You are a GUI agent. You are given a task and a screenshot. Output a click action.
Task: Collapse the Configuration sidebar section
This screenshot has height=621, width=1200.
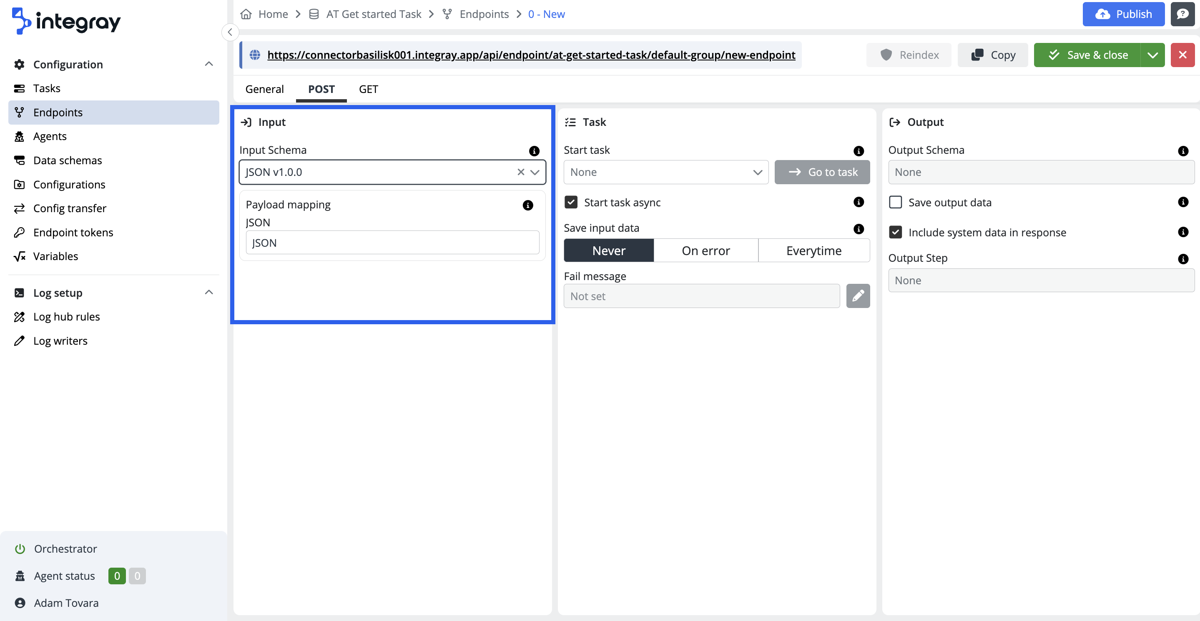click(209, 64)
